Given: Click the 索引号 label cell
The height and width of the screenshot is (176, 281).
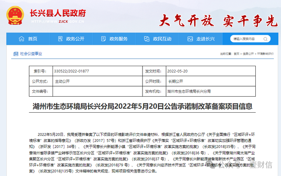Looking at the screenshot, I should point(41,71).
